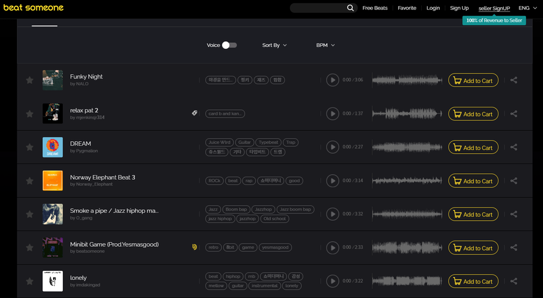Seek within the lonely track waveform
This screenshot has width=543, height=298.
[x=407, y=281]
